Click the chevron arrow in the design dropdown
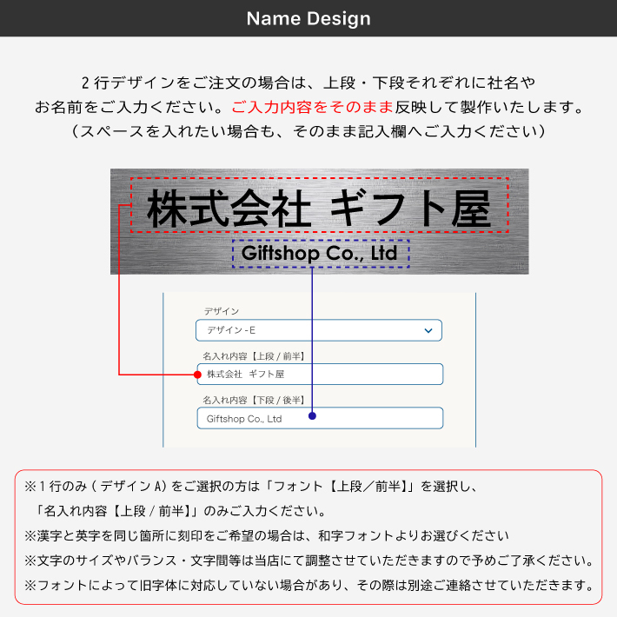Screen dimensions: 617x617 [428, 330]
